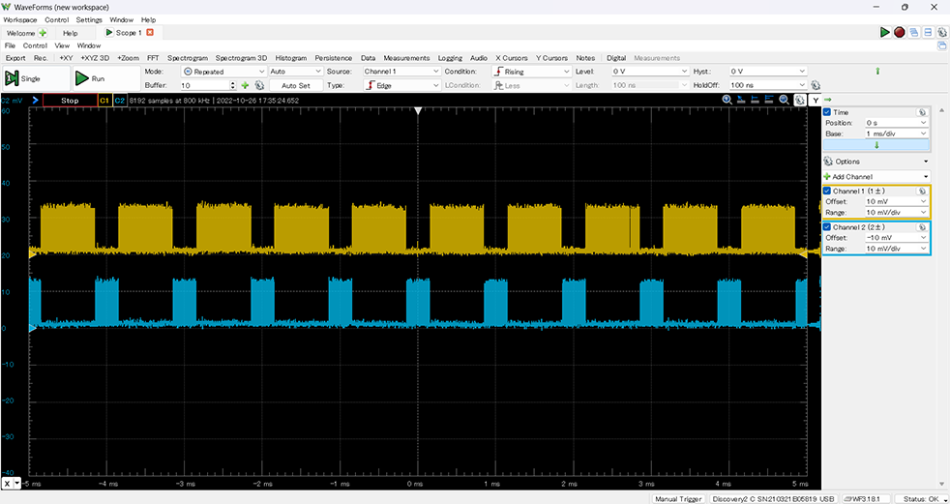950x504 pixels.
Task: Open the Time Base dropdown 1 ms/div
Action: click(897, 133)
